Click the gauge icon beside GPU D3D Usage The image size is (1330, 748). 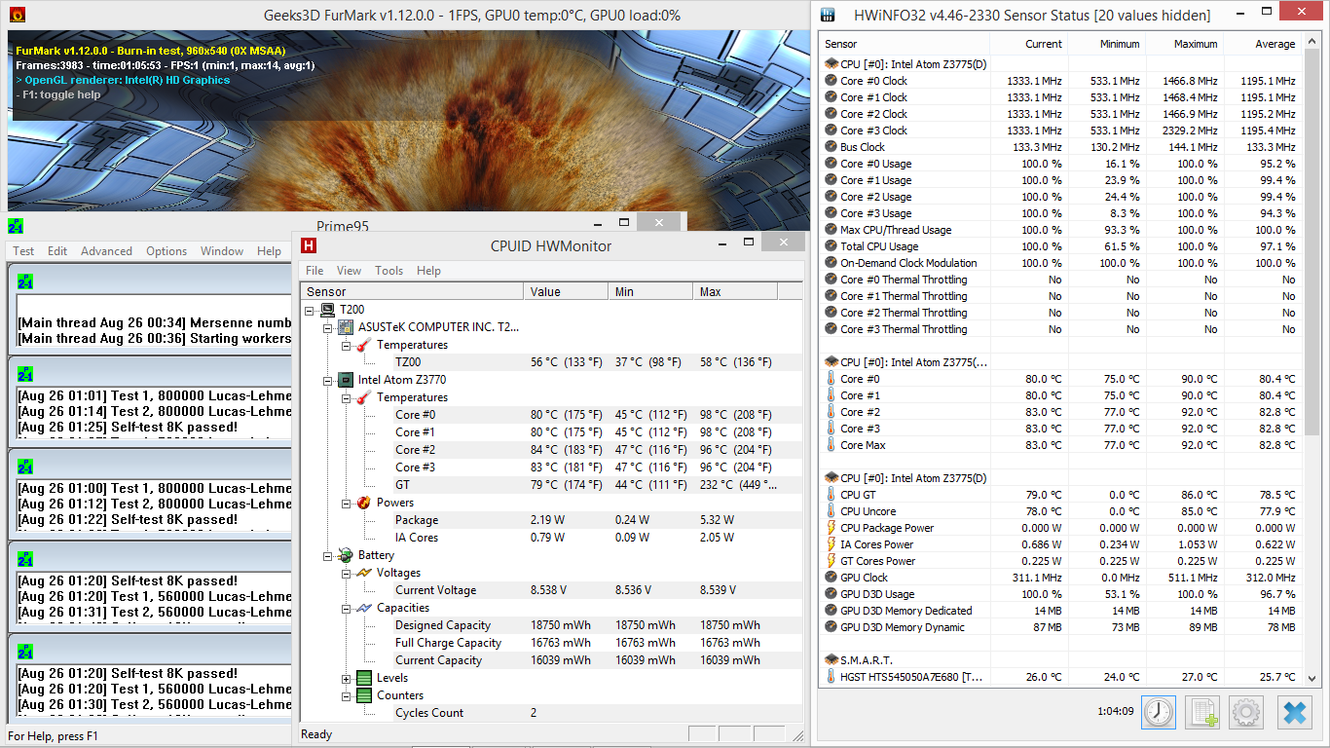coord(831,594)
